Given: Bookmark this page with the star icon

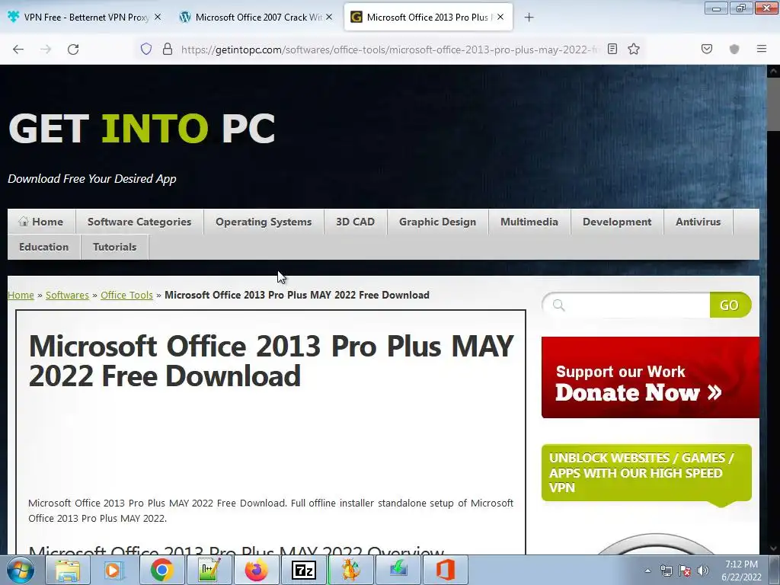Looking at the screenshot, I should pos(633,49).
